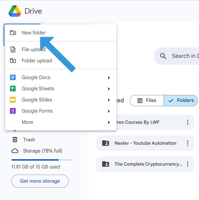Open The Complete Cryptocurrency folder
Viewport: 199px width, 200px height.
145,164
